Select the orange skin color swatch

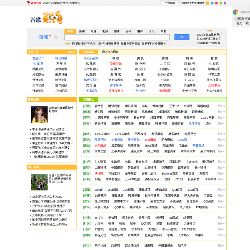click(x=208, y=3)
